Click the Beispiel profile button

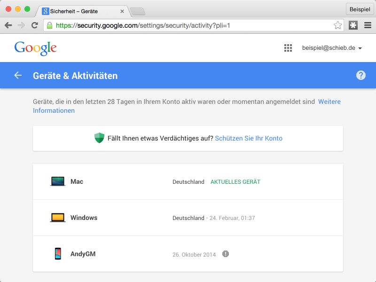[360, 9]
